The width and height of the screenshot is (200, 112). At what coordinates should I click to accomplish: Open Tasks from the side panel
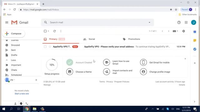(x=195, y=49)
